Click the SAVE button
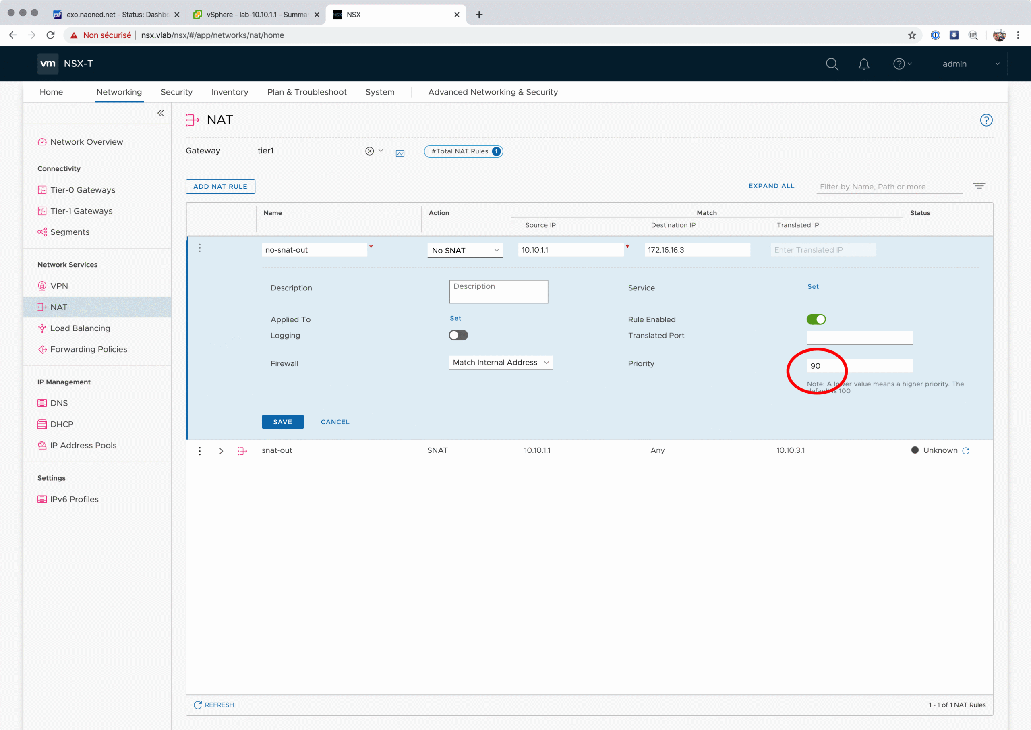 pos(283,422)
